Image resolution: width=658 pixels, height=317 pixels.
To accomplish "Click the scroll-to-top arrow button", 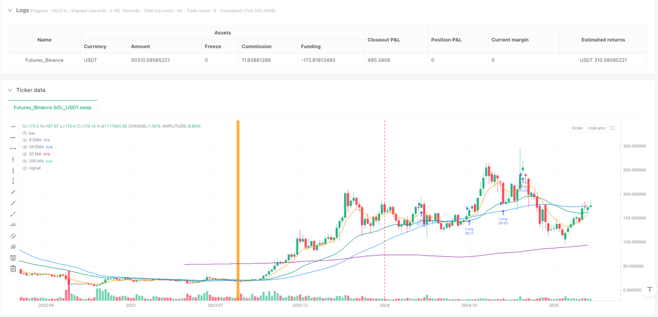I will tap(649, 290).
